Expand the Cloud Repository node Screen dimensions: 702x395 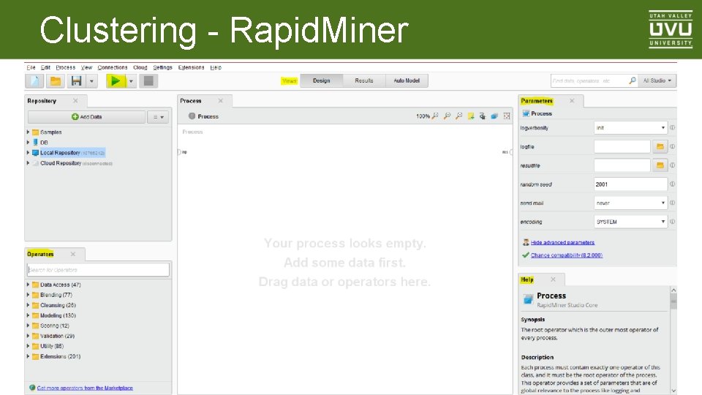click(x=29, y=163)
